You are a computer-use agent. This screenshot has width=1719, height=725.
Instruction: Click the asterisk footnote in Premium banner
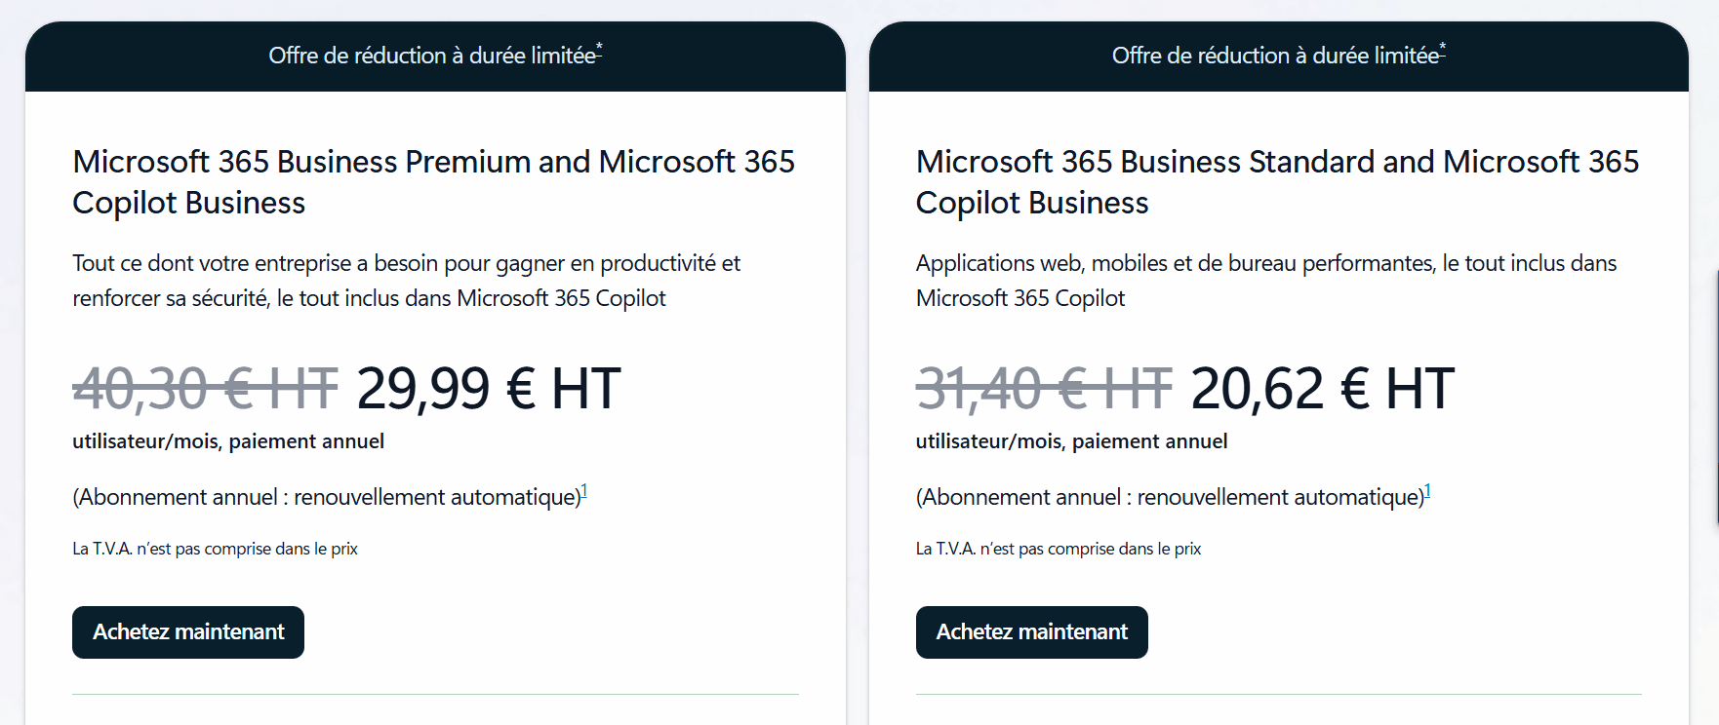[599, 49]
